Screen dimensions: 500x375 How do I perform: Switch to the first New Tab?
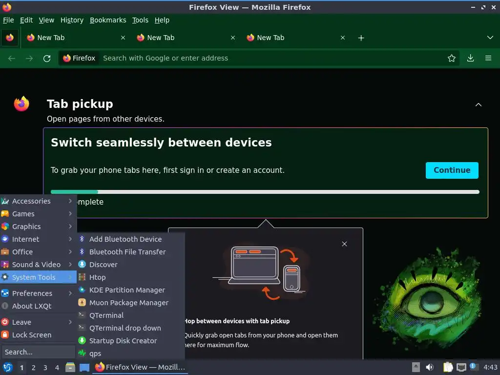pyautogui.click(x=76, y=38)
